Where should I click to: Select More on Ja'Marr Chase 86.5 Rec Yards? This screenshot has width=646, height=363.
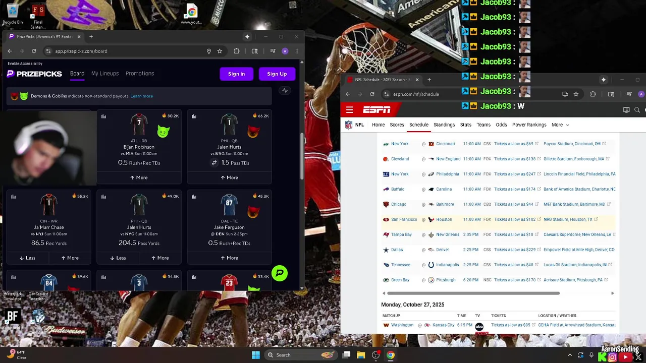click(70, 258)
